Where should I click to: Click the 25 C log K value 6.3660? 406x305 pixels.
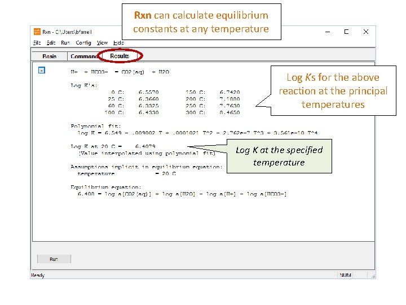pos(148,99)
